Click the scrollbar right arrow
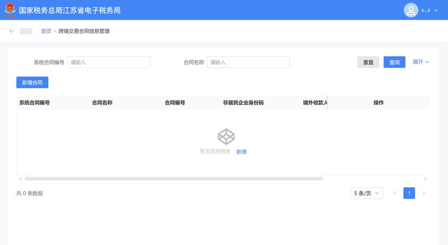Viewport: 448px width, 245px height. point(425,179)
